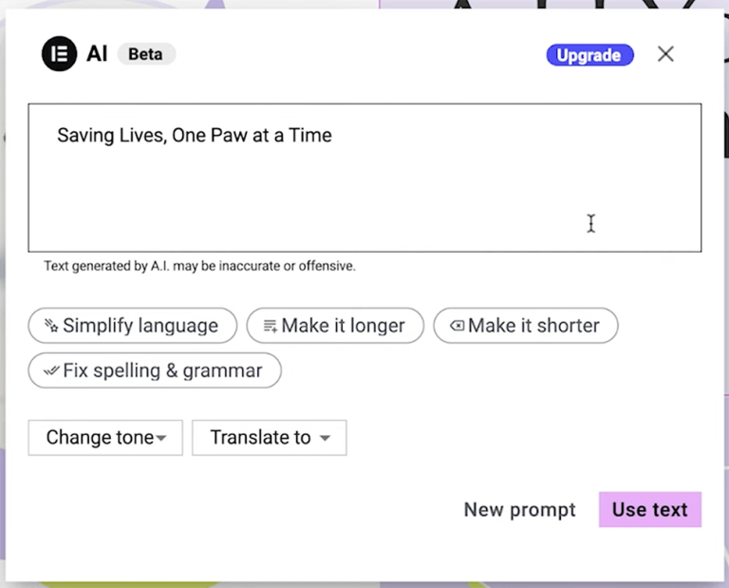Select the Make it longer label
This screenshot has height=588, width=729.
point(343,326)
